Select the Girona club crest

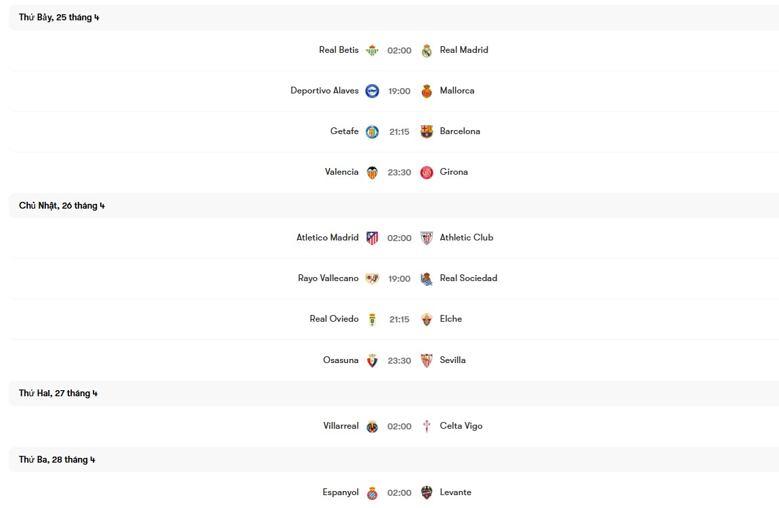click(x=426, y=172)
